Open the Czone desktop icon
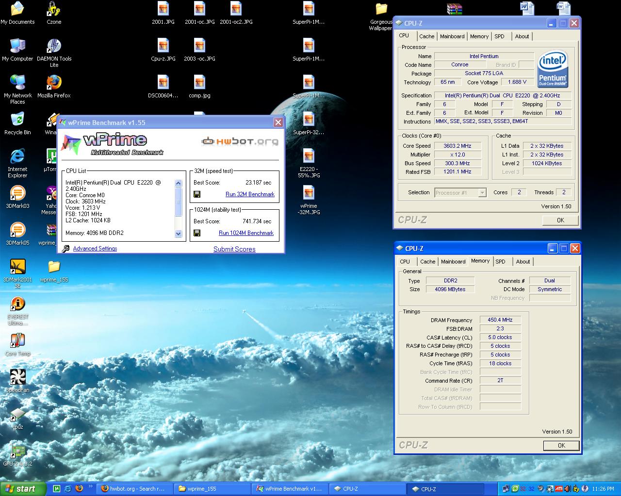This screenshot has width=621, height=496. [x=54, y=13]
